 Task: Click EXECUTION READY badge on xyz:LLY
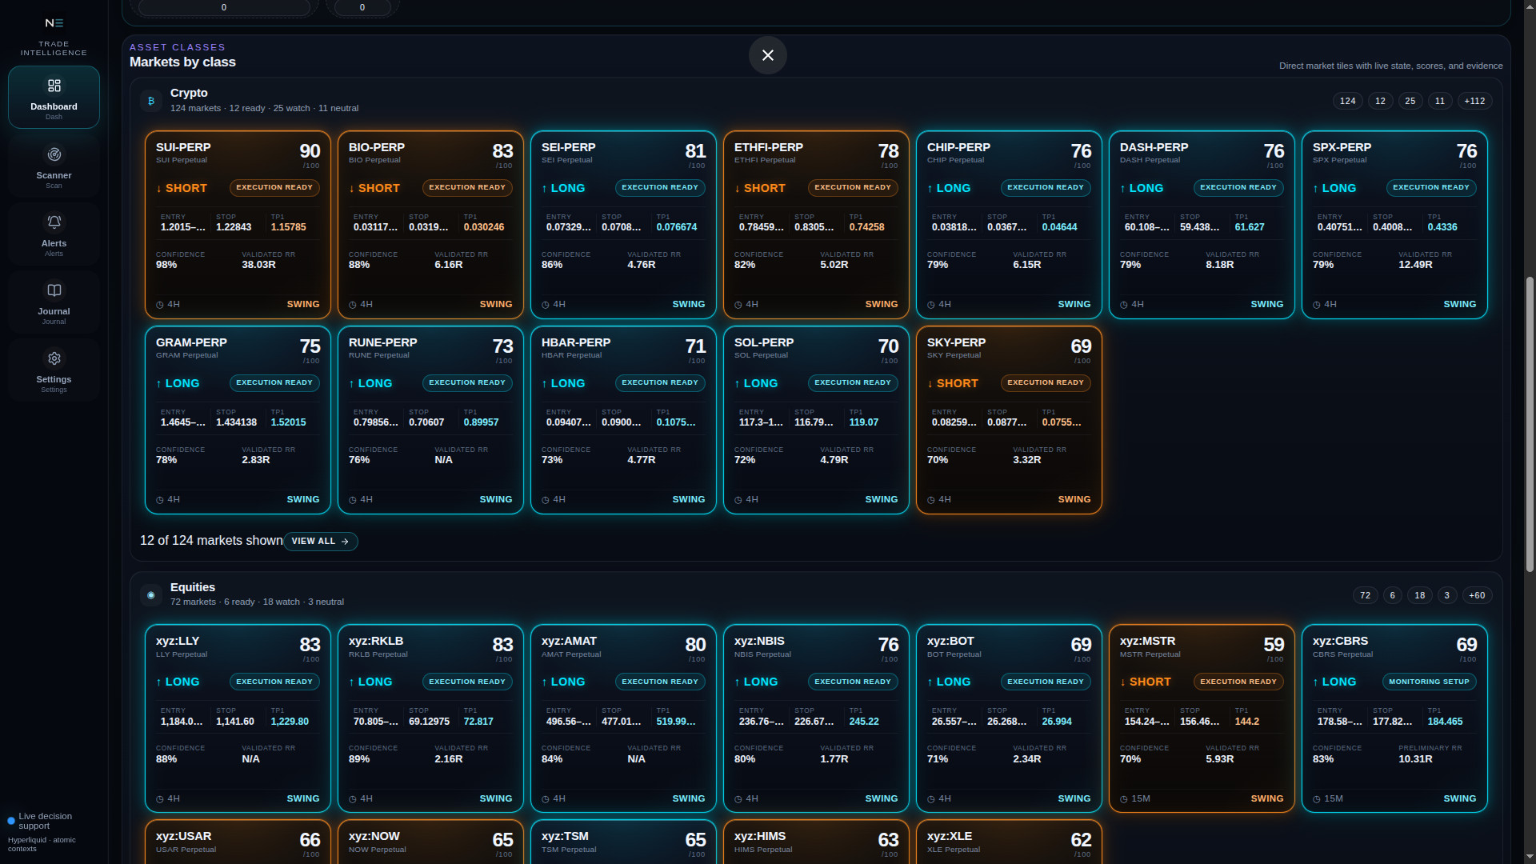pos(274,682)
